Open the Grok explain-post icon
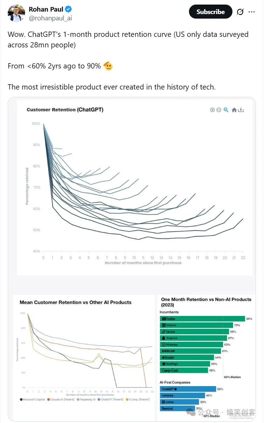Screen dimensions: 264x423 point(240,12)
